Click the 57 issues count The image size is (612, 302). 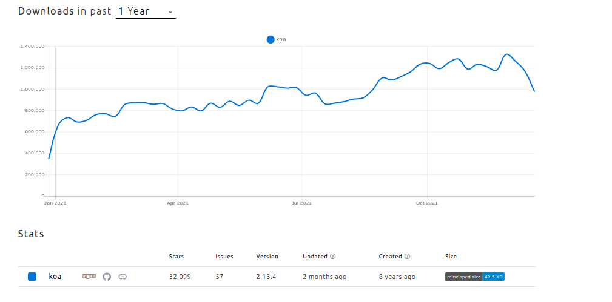(x=220, y=277)
